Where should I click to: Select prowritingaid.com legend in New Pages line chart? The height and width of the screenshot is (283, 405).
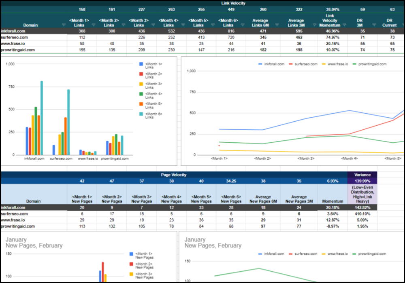369,254
